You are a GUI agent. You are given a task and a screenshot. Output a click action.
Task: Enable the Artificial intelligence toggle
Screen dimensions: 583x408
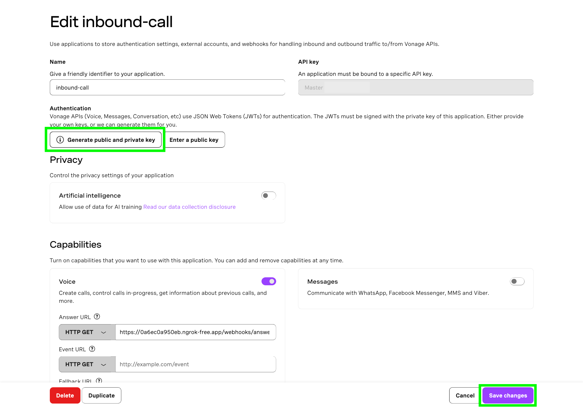click(x=269, y=195)
